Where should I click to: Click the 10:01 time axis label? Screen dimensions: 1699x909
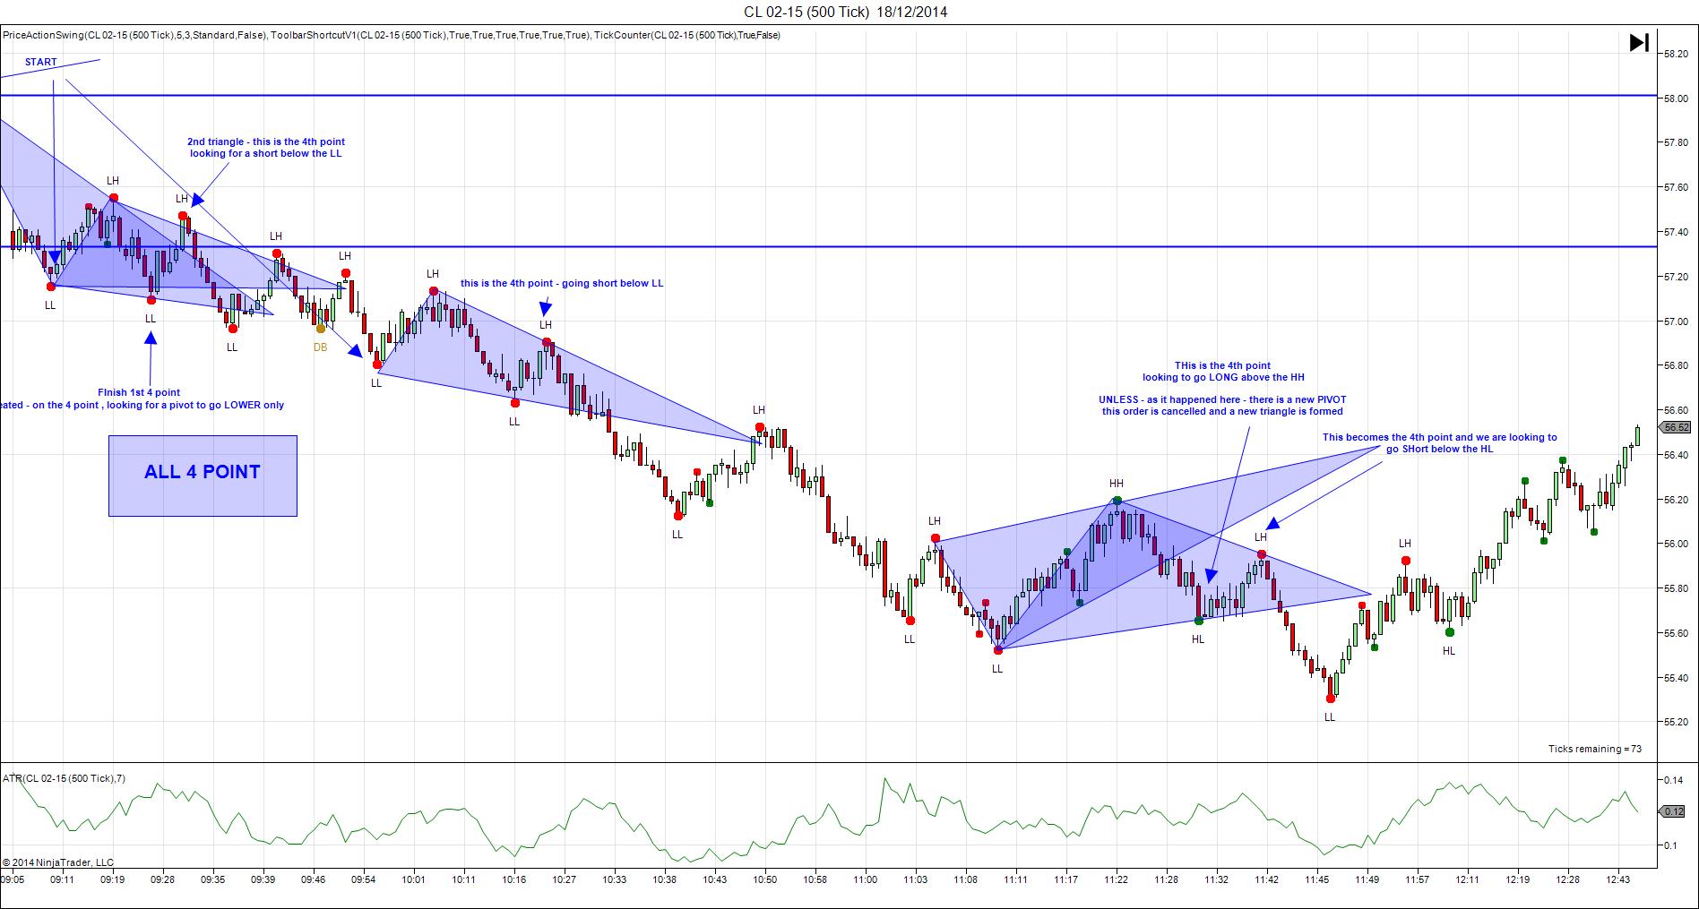point(414,880)
